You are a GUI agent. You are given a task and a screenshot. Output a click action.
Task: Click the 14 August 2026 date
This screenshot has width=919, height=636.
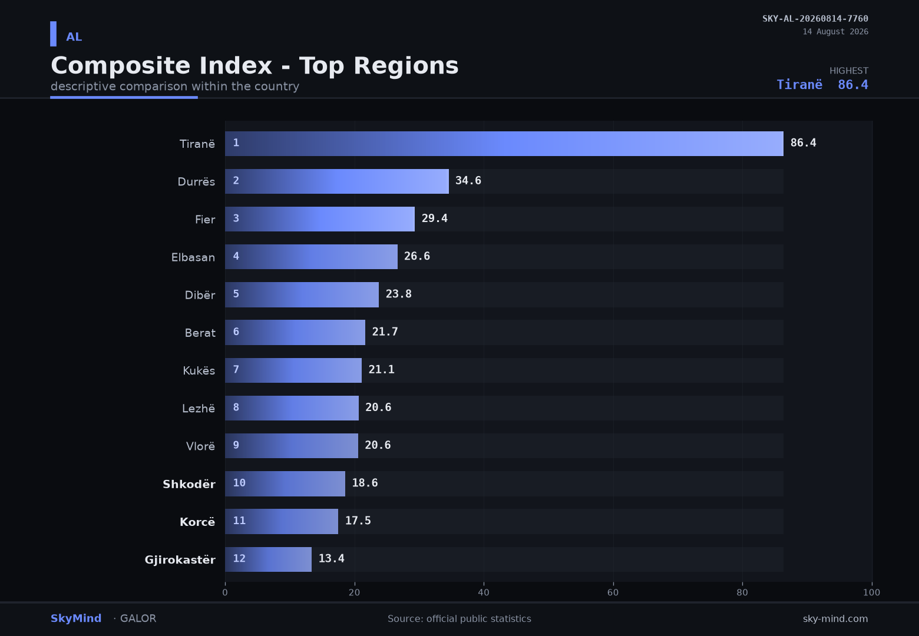pos(835,32)
